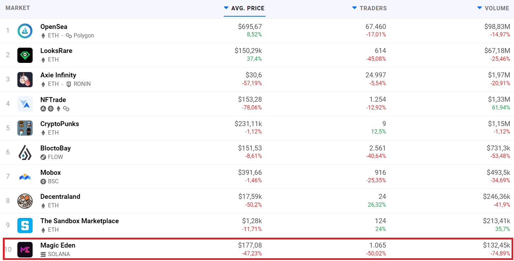This screenshot has width=514, height=261.
Task: Click LooksRare average price $150,29k
Action: tap(248, 51)
